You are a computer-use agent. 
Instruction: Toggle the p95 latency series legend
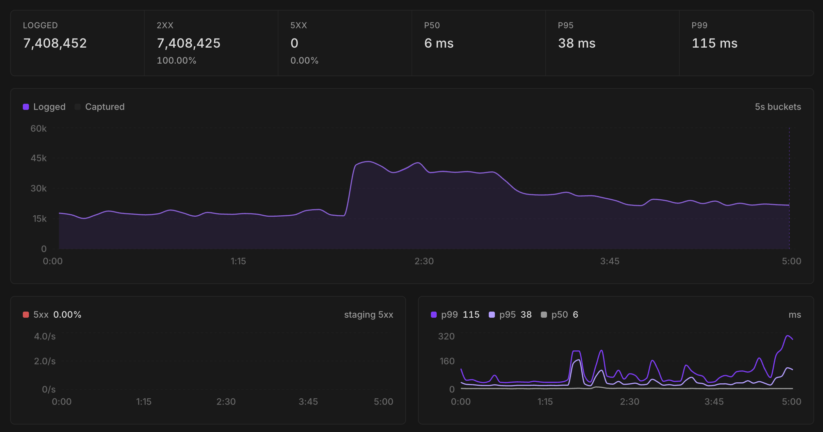click(x=510, y=315)
